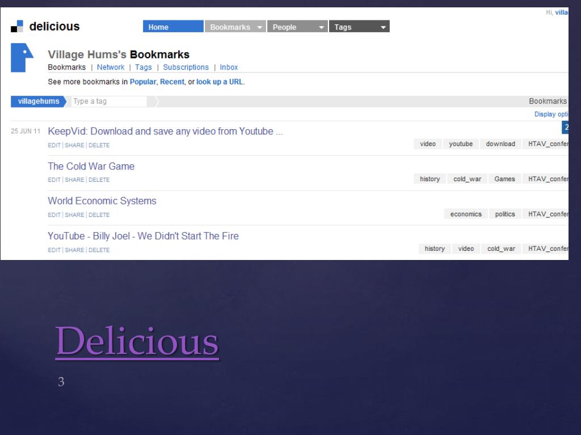The image size is (581, 435).
Task: Open World Economic Systems bookmark
Action: (x=102, y=201)
